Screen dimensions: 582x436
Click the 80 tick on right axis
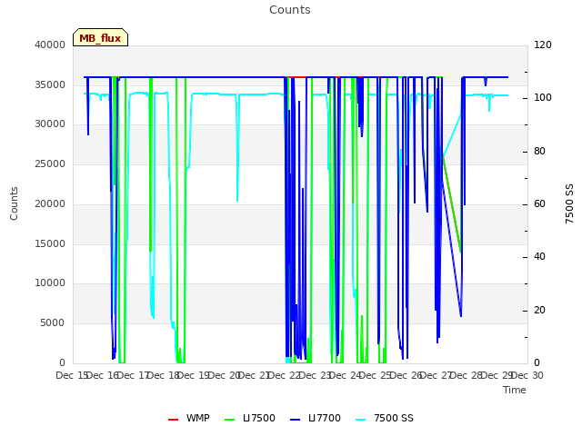click(x=539, y=152)
